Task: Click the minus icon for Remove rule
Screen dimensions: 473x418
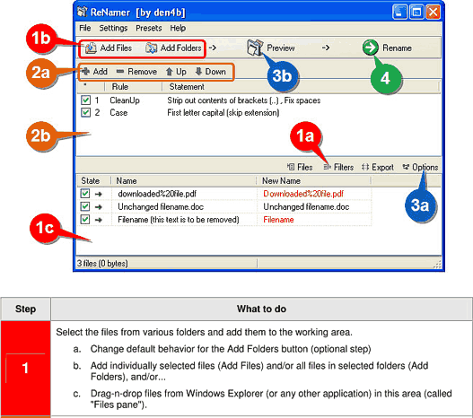Action: point(120,72)
